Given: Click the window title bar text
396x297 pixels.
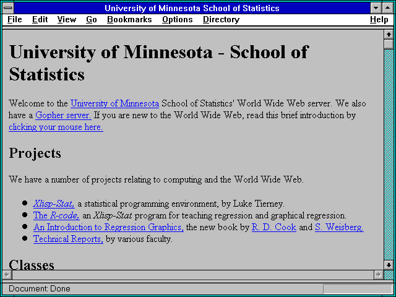Looking at the screenshot, I should (192, 8).
